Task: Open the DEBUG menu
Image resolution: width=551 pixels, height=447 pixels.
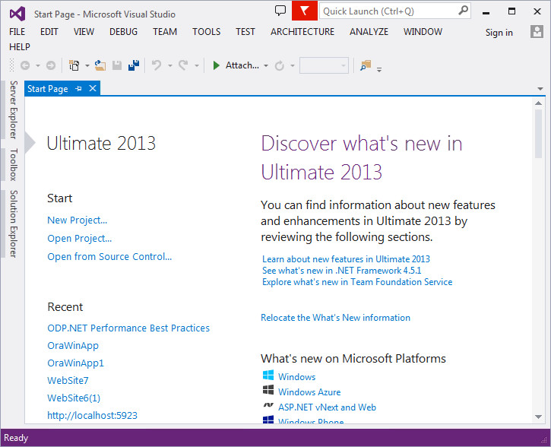Action: pyautogui.click(x=123, y=32)
